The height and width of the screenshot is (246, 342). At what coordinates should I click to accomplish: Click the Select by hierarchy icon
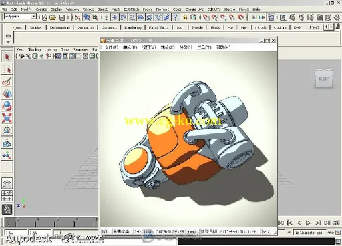(77, 17)
